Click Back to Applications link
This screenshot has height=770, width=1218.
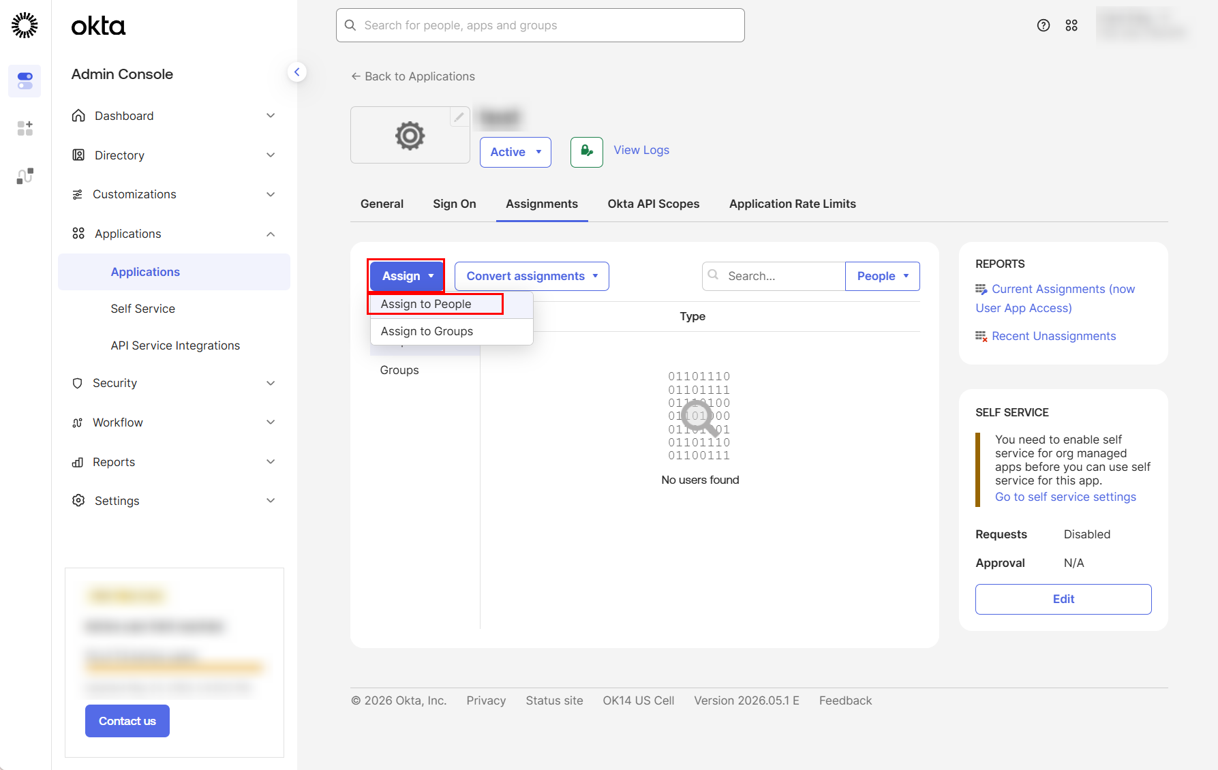click(413, 76)
